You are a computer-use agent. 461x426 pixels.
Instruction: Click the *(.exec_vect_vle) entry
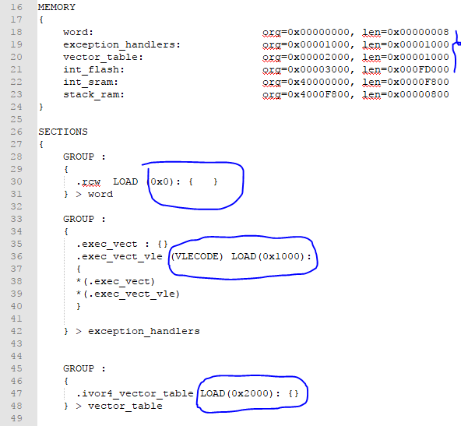[x=128, y=294]
